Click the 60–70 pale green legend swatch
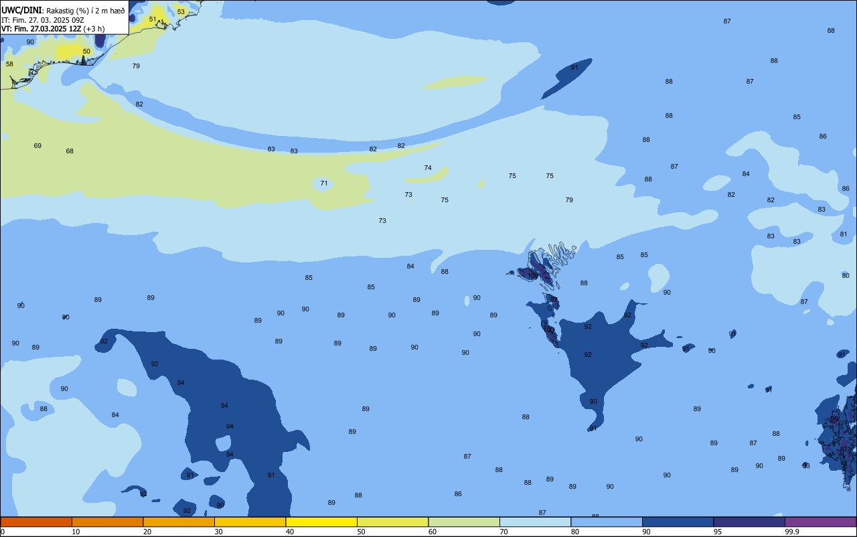The height and width of the screenshot is (537, 857). click(464, 522)
